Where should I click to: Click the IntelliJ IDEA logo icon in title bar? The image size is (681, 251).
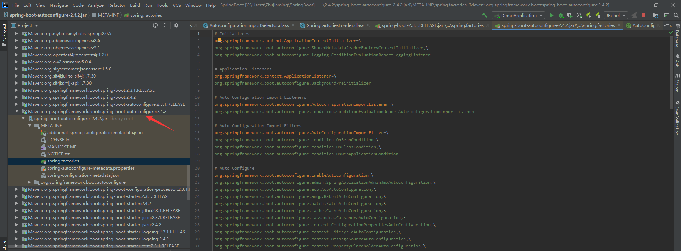5,5
